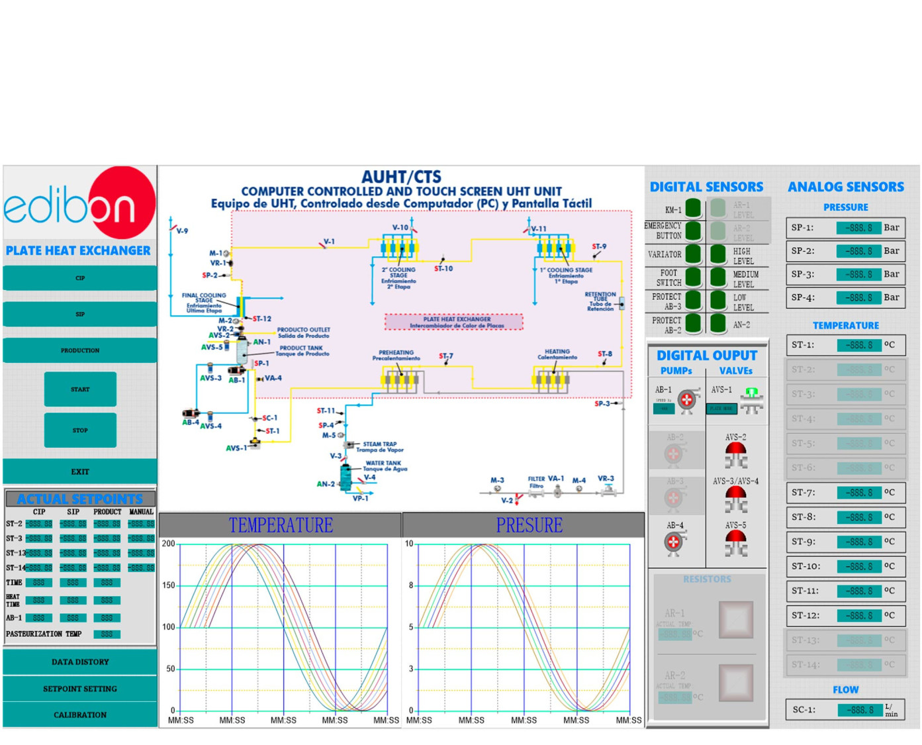Click the Pasteurization Temp value field
The width and height of the screenshot is (922, 745).
point(107,634)
